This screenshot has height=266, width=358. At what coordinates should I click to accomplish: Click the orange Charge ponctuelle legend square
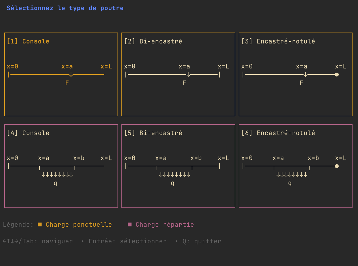coord(40,224)
